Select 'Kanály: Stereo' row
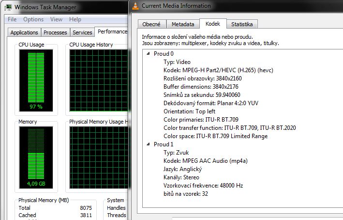The width and height of the screenshot is (343, 220). point(181,177)
